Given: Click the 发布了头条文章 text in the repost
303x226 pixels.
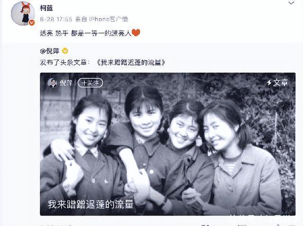Looking at the screenshot, I should (65, 62).
